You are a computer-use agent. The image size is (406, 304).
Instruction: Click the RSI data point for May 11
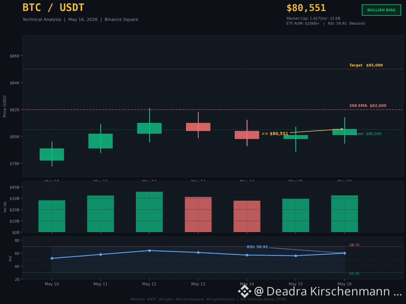click(101, 254)
